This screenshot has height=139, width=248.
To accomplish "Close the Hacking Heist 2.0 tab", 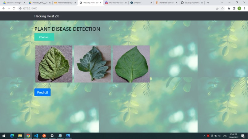I will (101, 3).
